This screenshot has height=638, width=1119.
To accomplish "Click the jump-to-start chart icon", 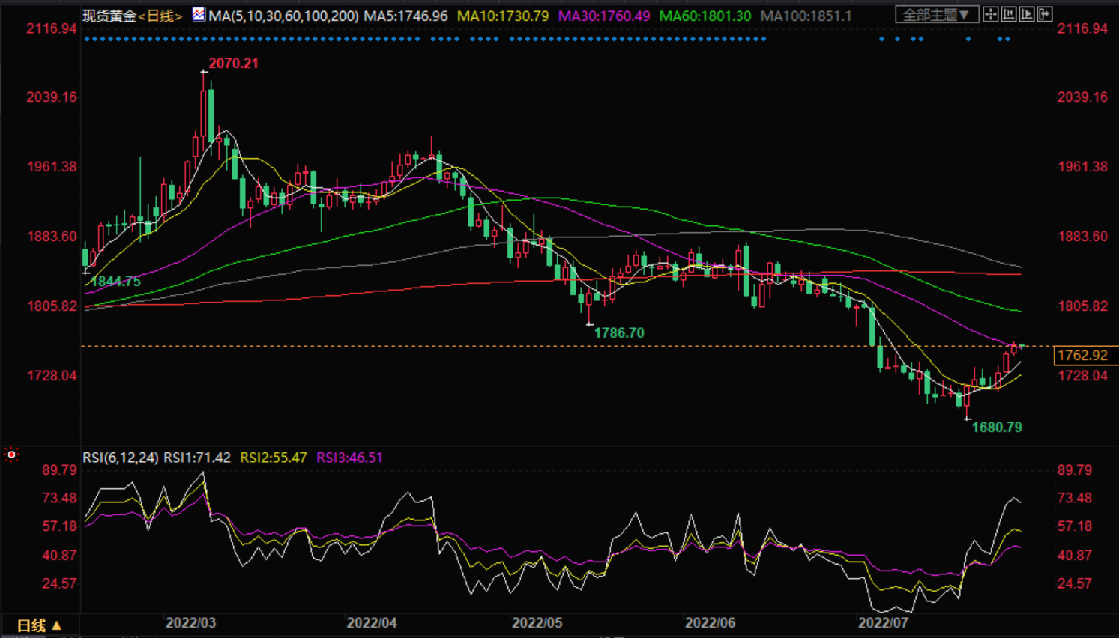I will tap(1009, 14).
